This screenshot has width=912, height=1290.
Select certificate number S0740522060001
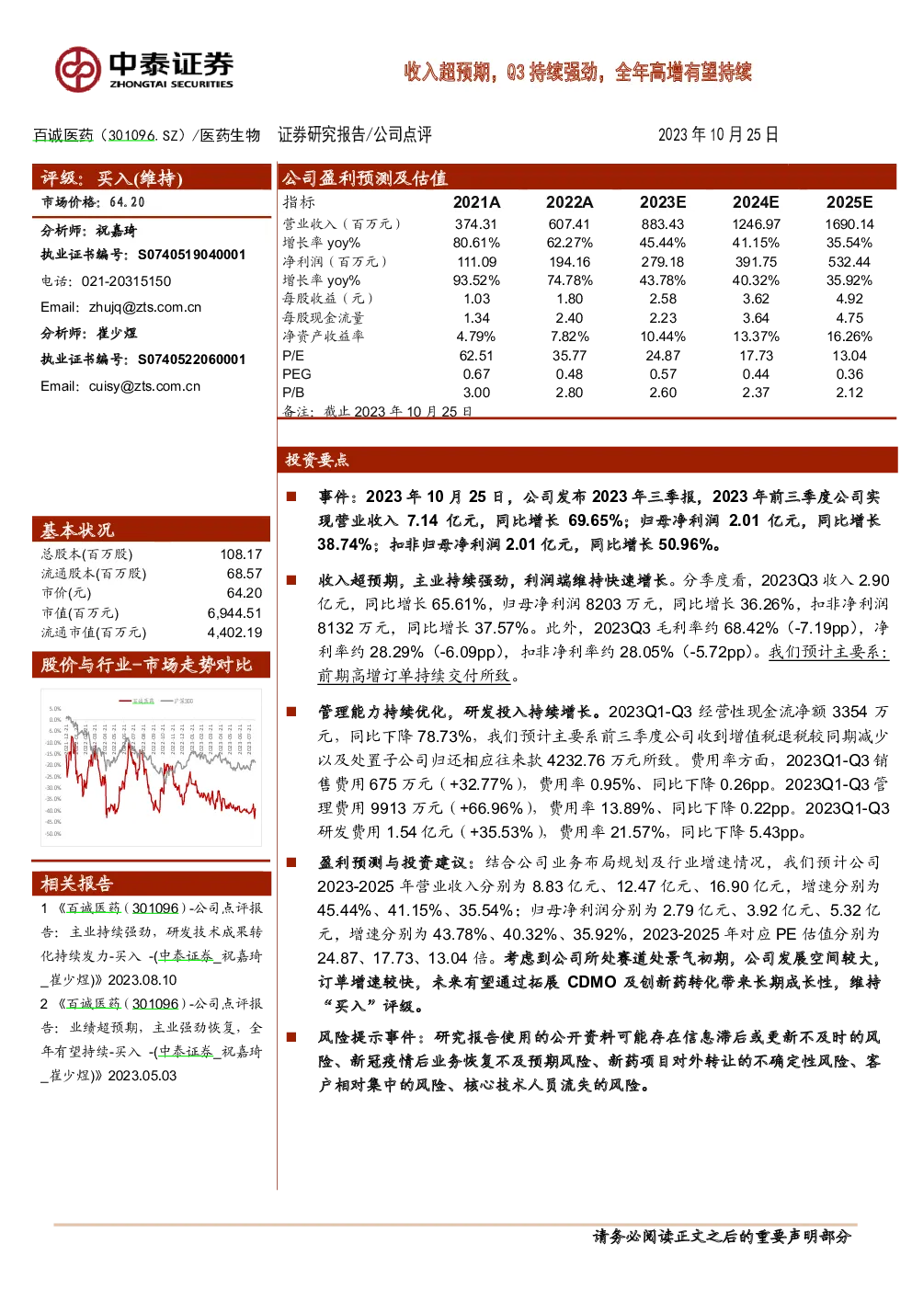[191, 360]
